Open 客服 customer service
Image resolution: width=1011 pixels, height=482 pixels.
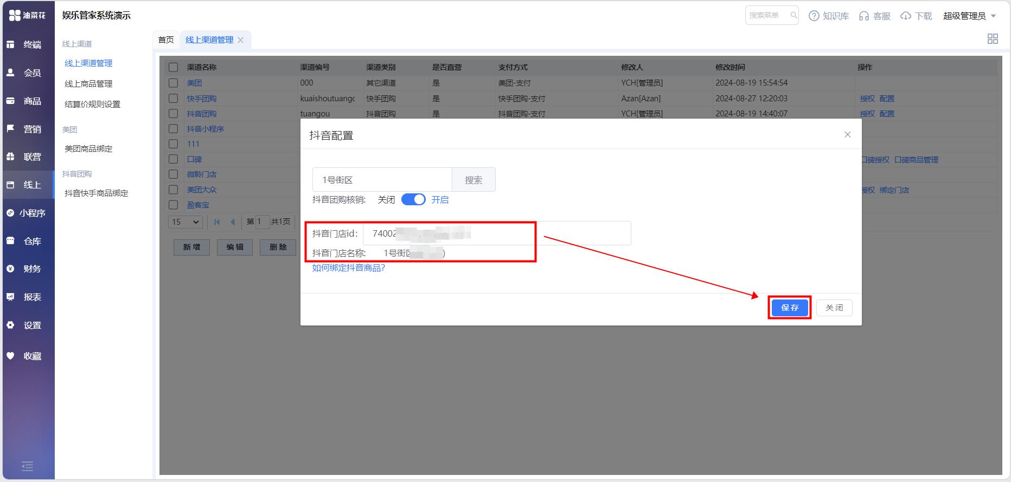tap(875, 16)
